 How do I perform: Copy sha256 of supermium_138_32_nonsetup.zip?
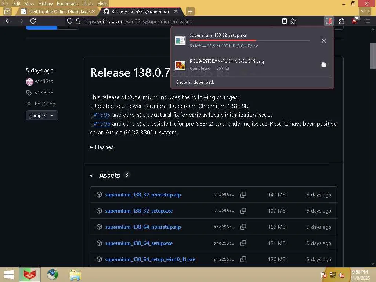(x=243, y=195)
